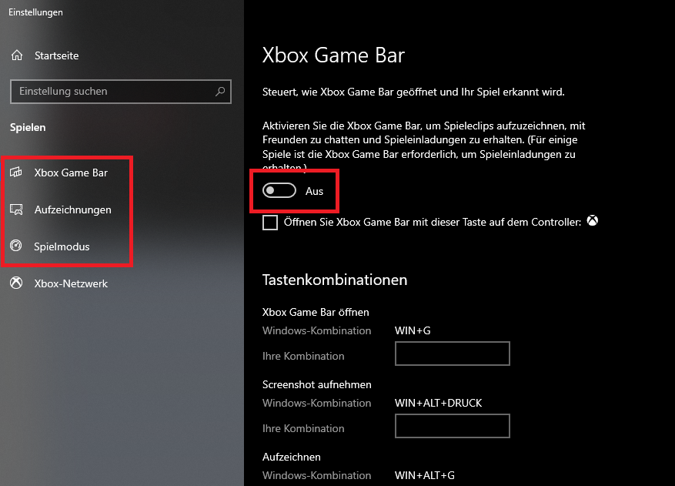The image size is (675, 486).
Task: Click the Xbox Game Bar öffnen label
Action: 316,312
